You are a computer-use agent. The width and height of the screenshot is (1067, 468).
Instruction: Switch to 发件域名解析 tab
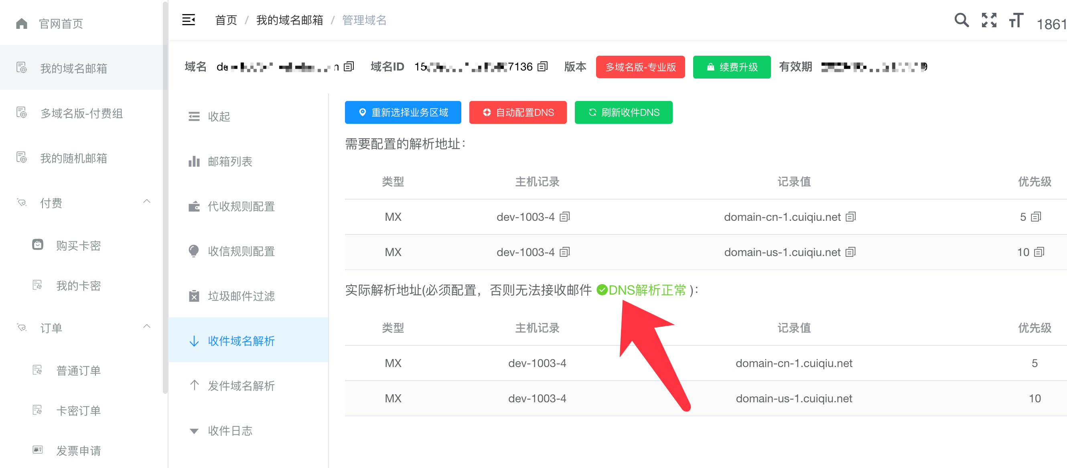pyautogui.click(x=249, y=385)
